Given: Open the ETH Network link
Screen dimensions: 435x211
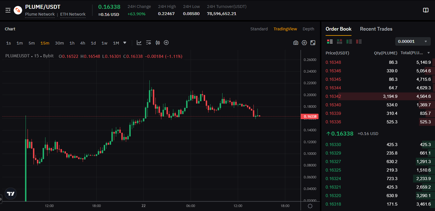Looking at the screenshot, I should pyautogui.click(x=73, y=14).
